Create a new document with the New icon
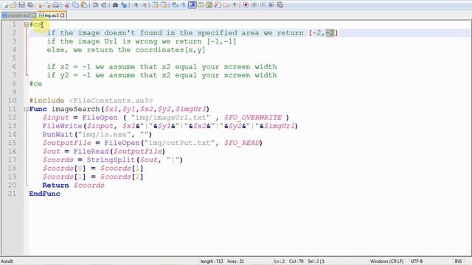The width and height of the screenshot is (472, 265). coord(4,5)
